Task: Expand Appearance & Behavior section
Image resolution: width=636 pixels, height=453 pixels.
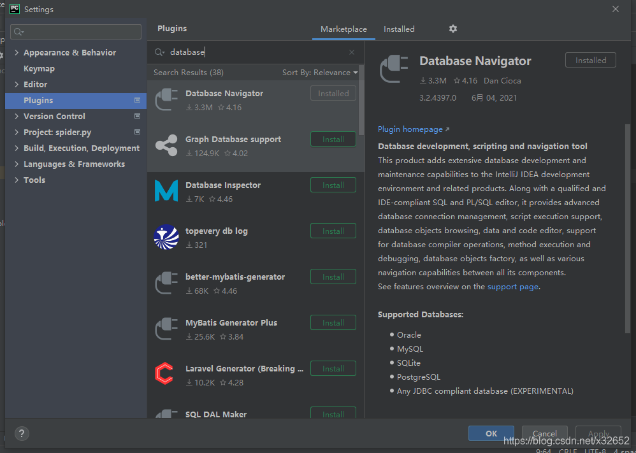Action: click(17, 52)
